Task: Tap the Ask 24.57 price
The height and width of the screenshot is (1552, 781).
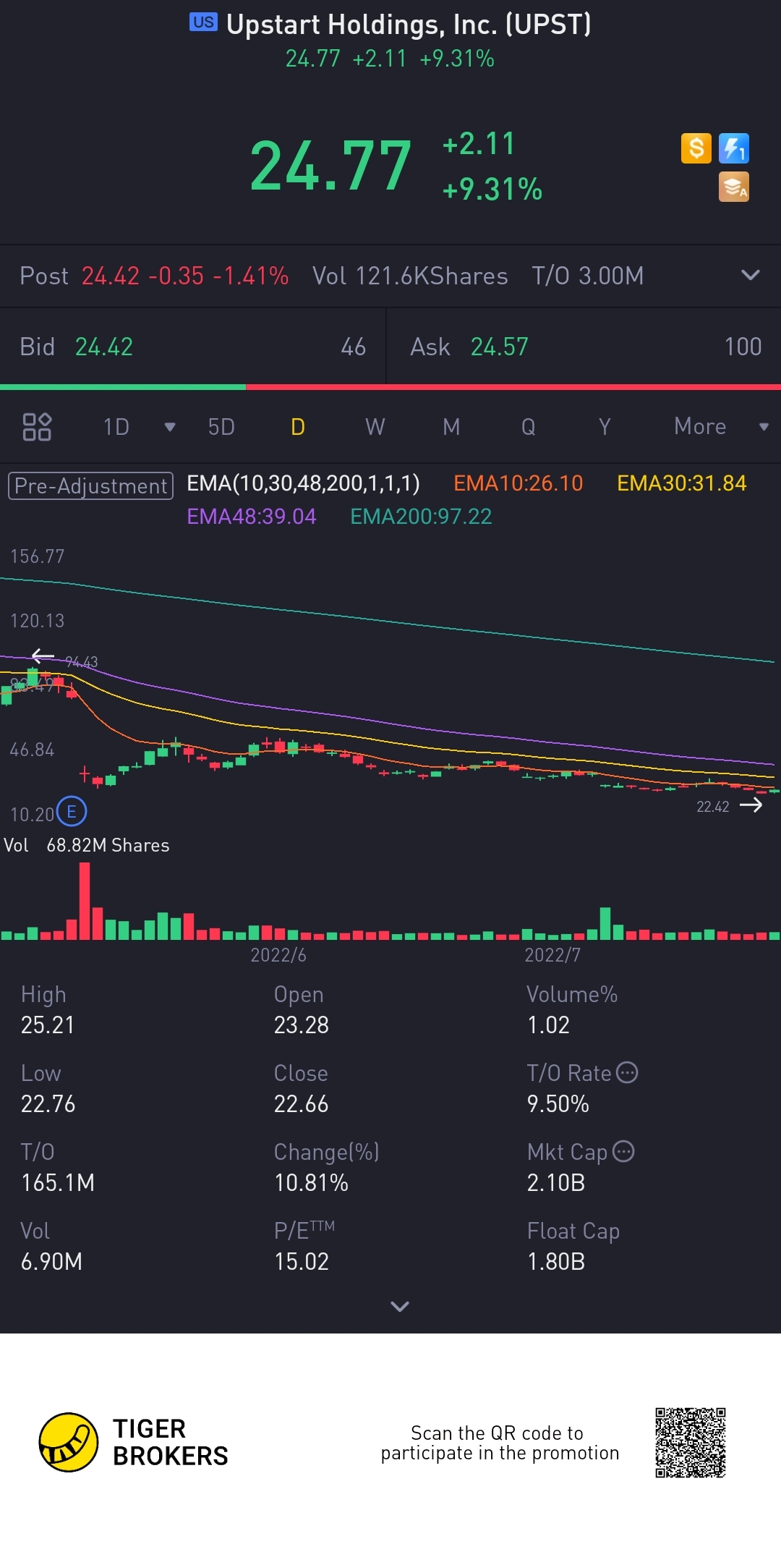Action: (x=500, y=347)
